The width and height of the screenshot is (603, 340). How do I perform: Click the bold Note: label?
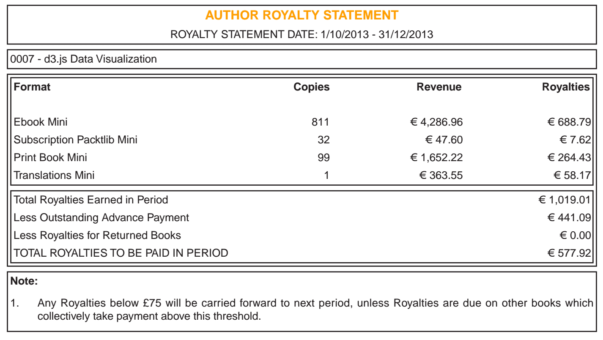24,280
